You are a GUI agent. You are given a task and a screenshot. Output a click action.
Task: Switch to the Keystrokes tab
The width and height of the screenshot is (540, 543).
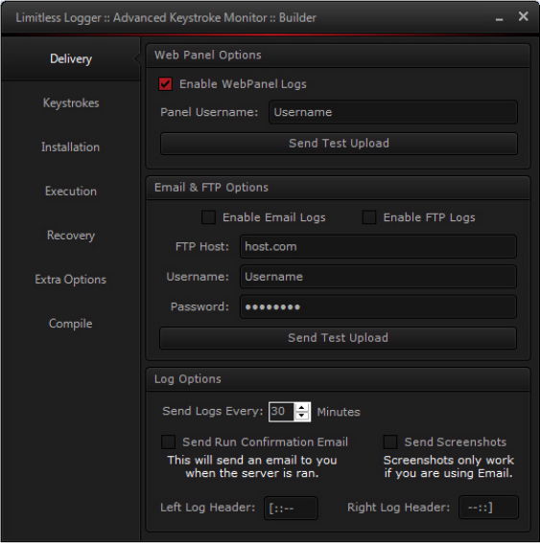(71, 102)
